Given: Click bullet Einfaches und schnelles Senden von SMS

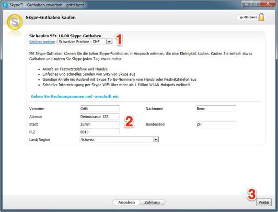Looking at the screenshot, I should pos(89,74).
